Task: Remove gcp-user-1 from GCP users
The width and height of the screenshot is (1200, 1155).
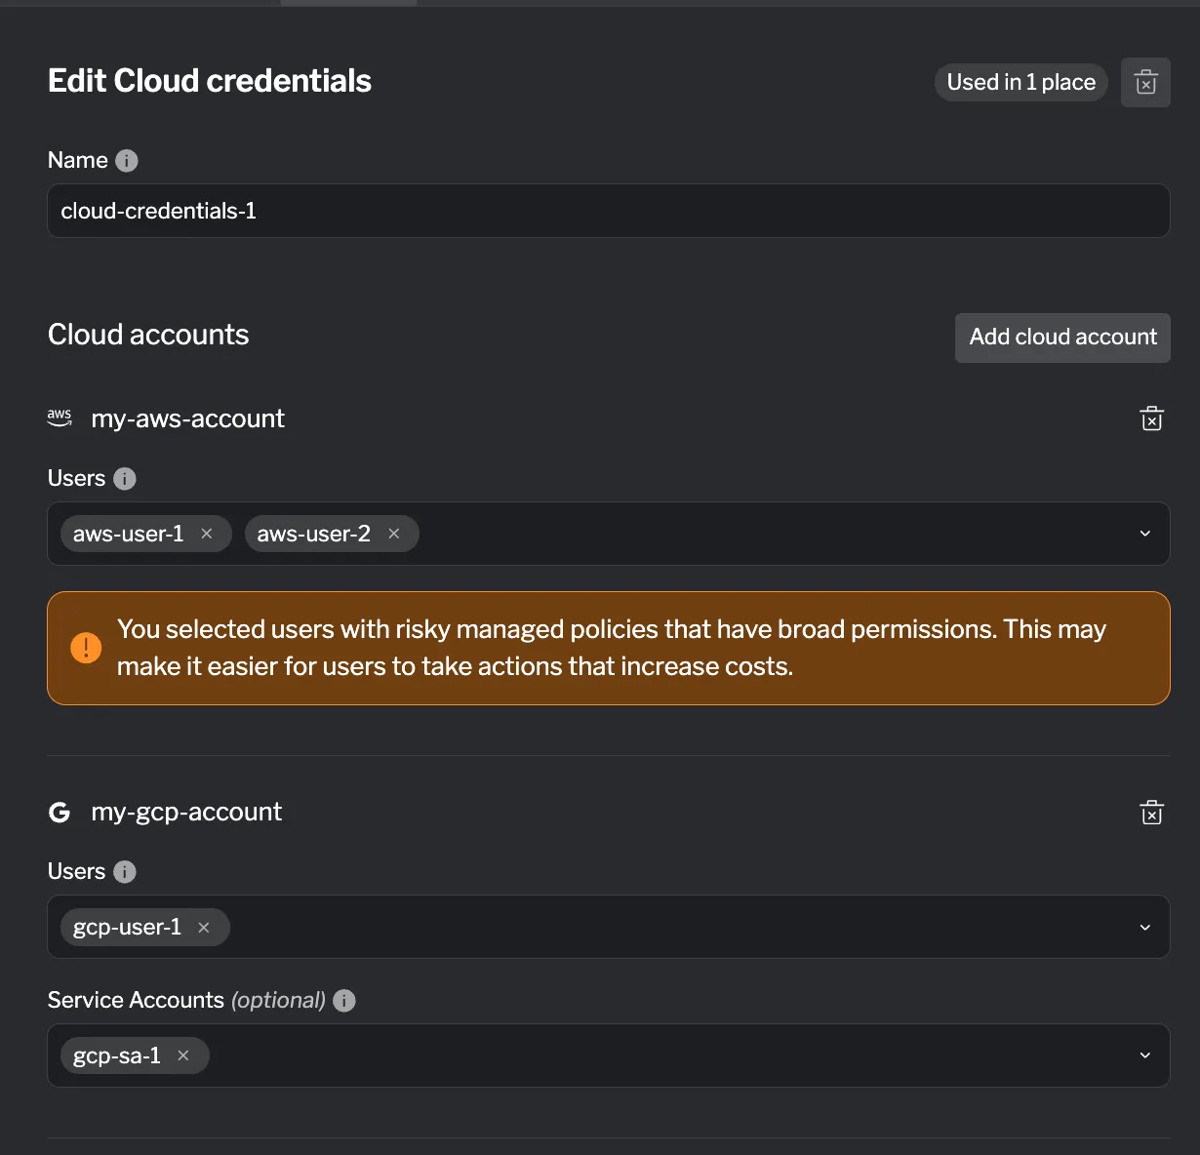Action: click(204, 927)
